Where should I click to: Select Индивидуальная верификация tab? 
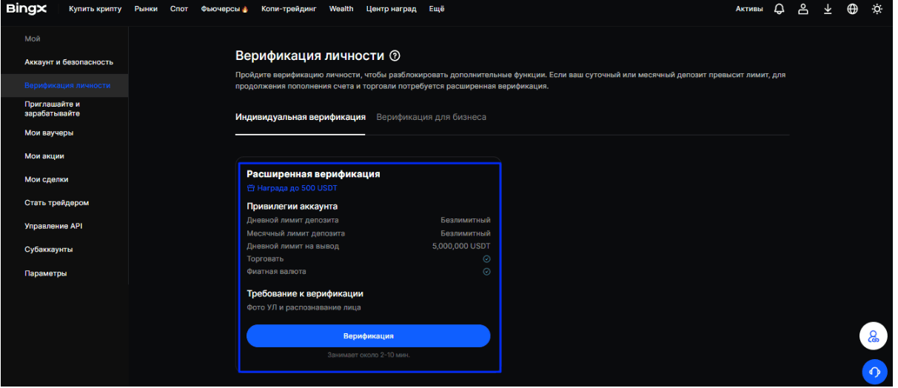(x=301, y=117)
